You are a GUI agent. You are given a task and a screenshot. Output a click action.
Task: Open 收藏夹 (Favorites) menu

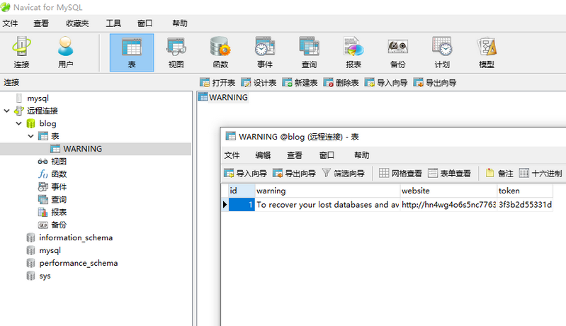coord(77,23)
